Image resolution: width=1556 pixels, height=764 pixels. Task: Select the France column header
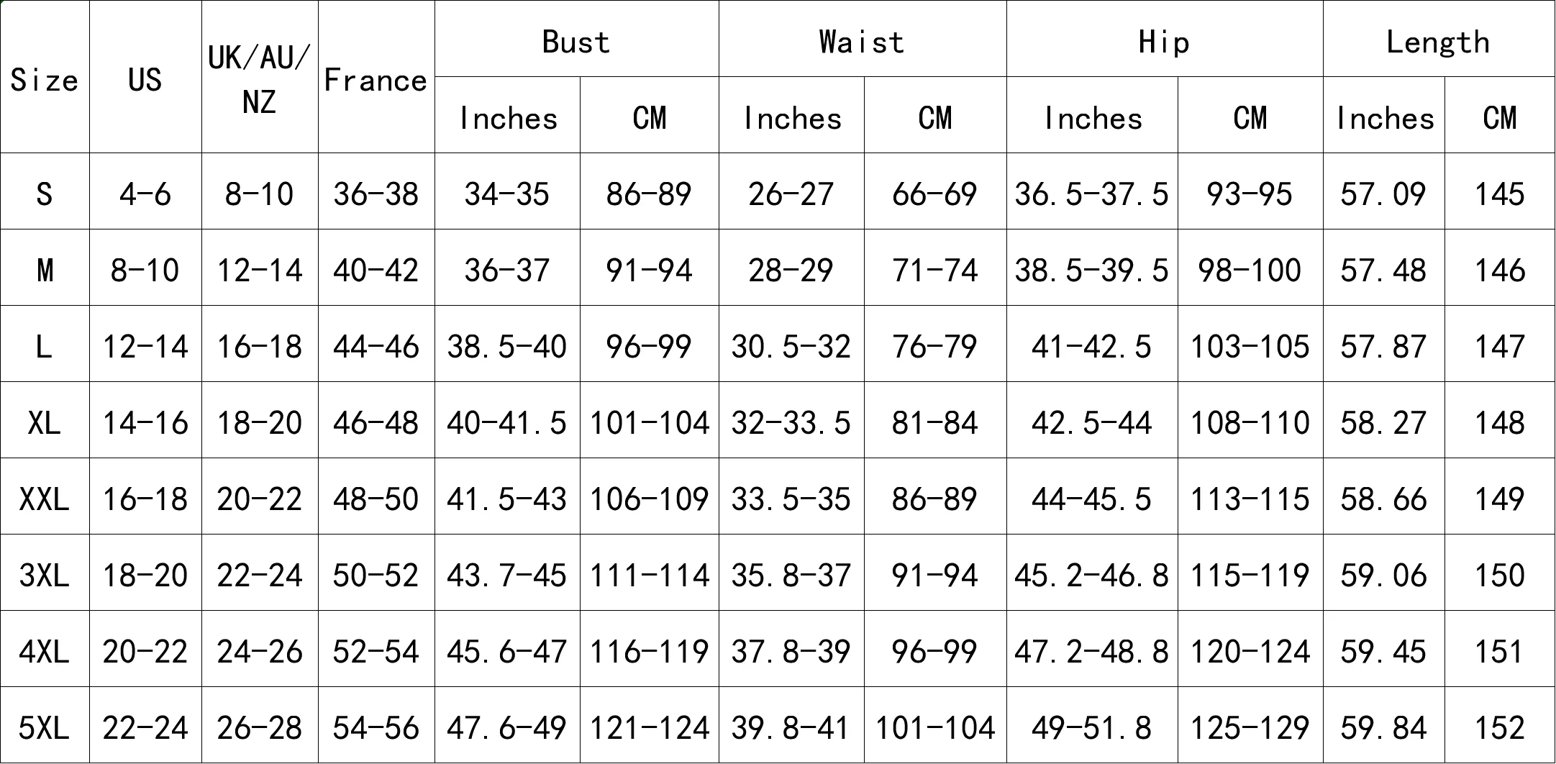coord(376,80)
